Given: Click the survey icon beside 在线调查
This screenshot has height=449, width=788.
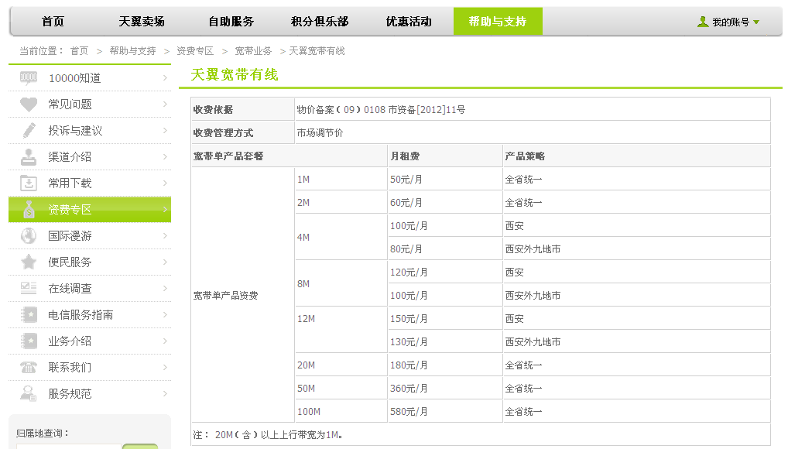Looking at the screenshot, I should [x=29, y=288].
